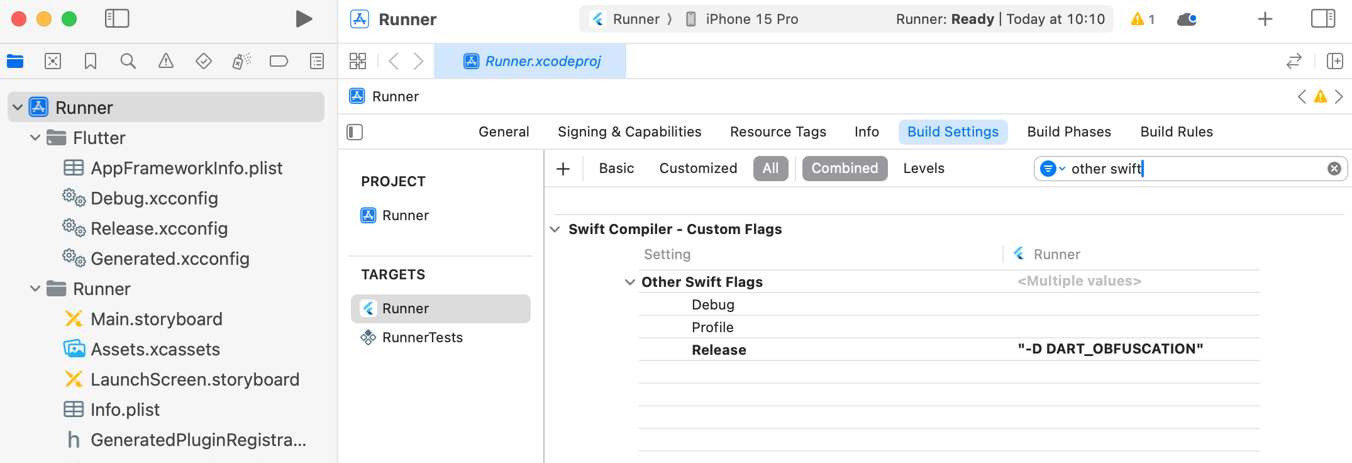This screenshot has width=1352, height=463.
Task: Select iPhone 15 Pro run destination
Action: pyautogui.click(x=741, y=19)
